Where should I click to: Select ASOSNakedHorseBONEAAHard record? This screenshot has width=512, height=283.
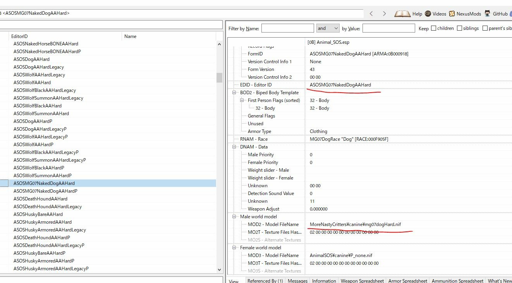pyautogui.click(x=46, y=44)
